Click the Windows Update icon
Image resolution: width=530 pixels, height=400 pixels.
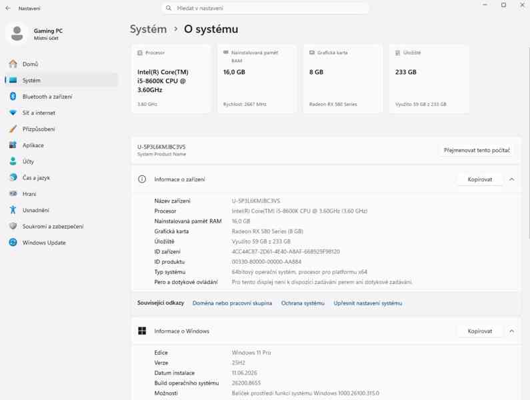(x=13, y=243)
